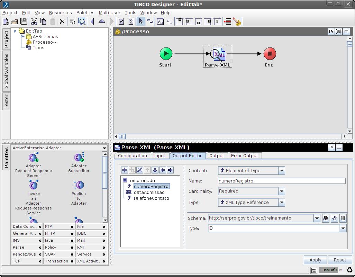Viewport: 355px width, 277px height.
Task: Click the Save project floppy disk icon
Action: coord(24,21)
